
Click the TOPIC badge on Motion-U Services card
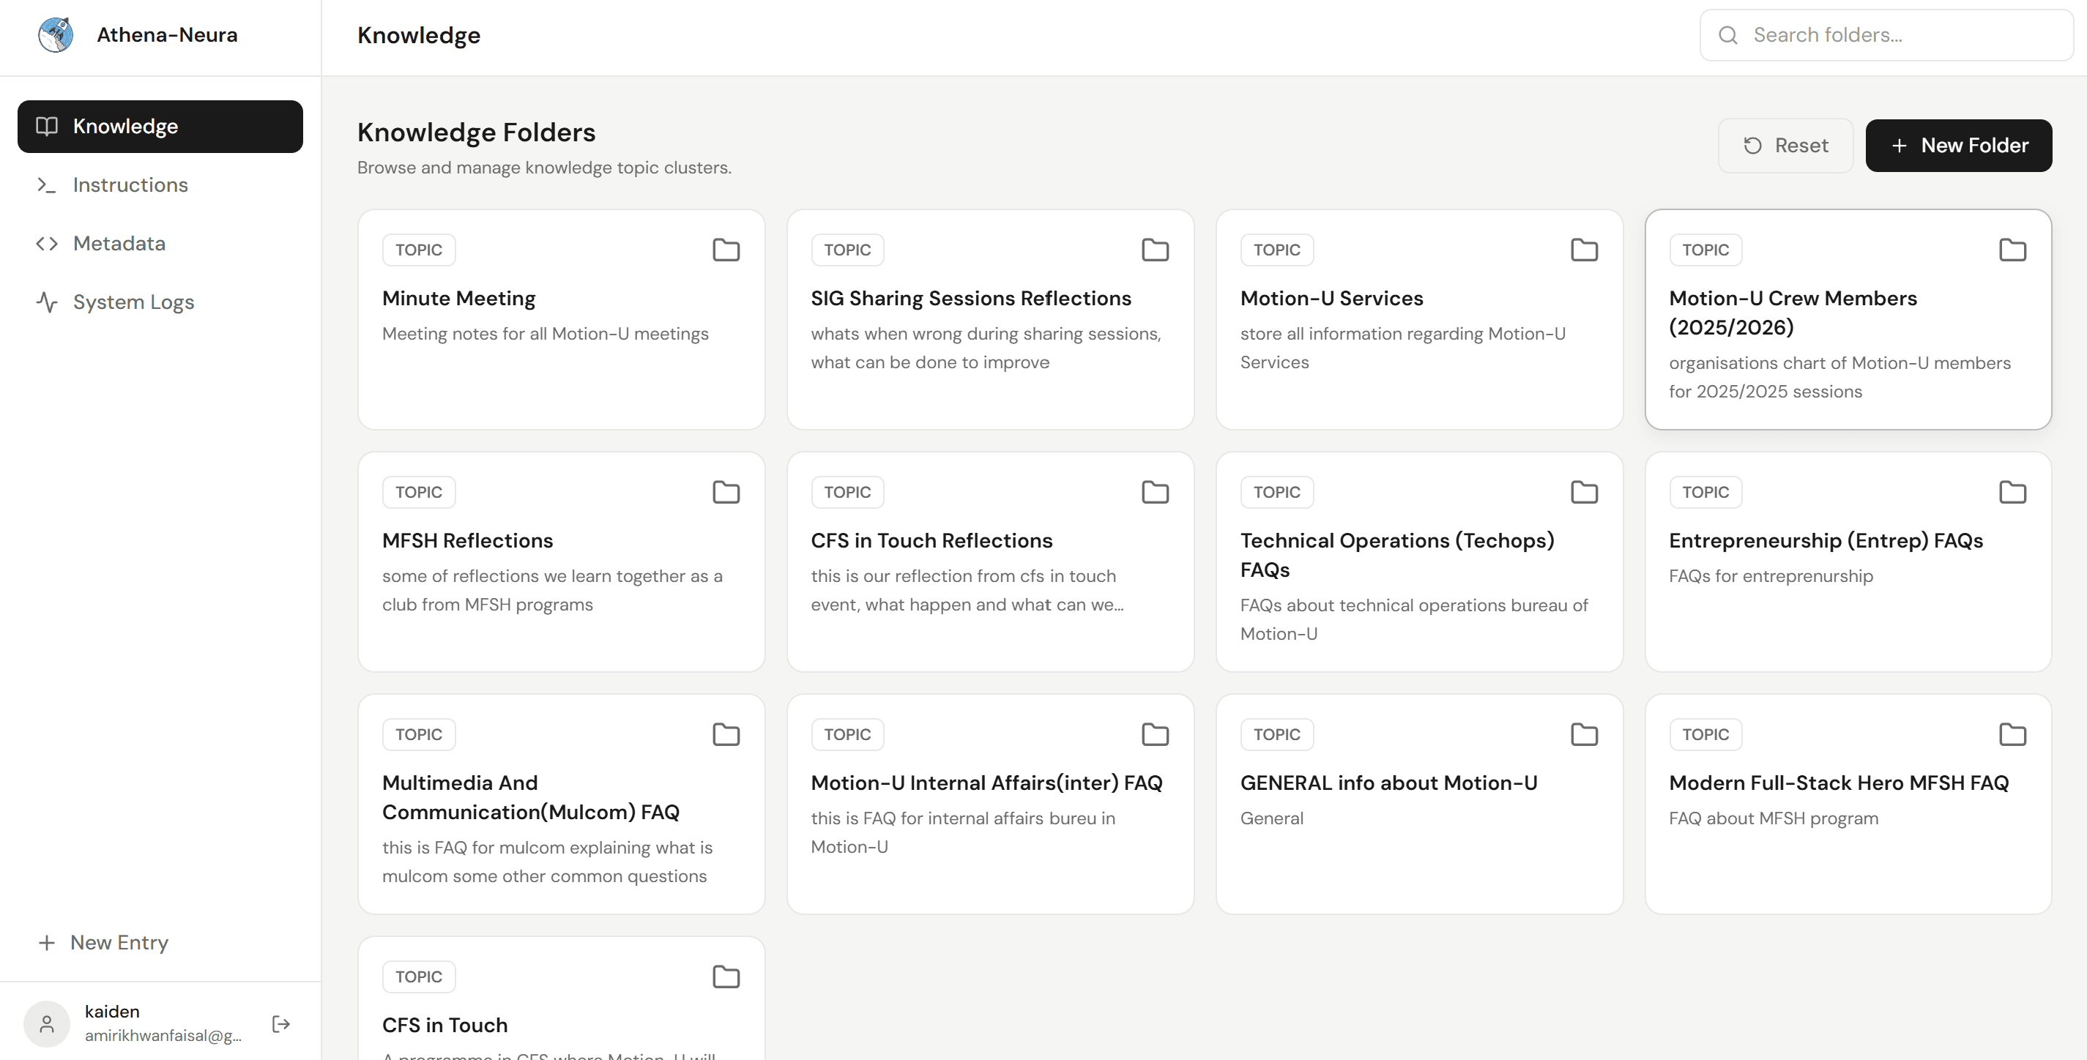[x=1277, y=250]
